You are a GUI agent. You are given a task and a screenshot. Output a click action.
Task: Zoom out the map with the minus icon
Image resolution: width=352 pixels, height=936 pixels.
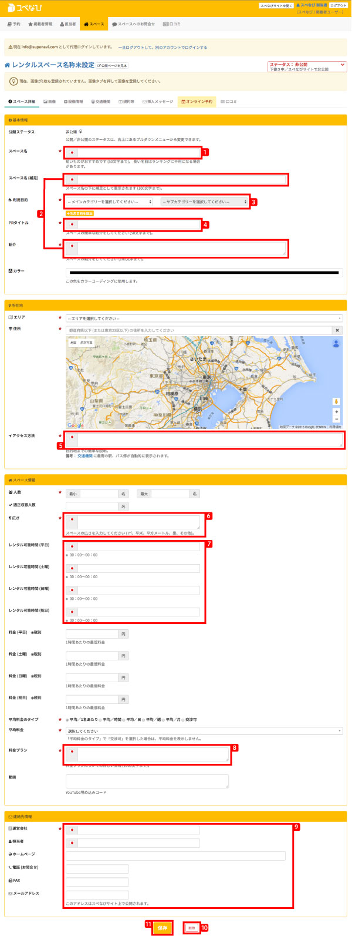pyautogui.click(x=337, y=420)
